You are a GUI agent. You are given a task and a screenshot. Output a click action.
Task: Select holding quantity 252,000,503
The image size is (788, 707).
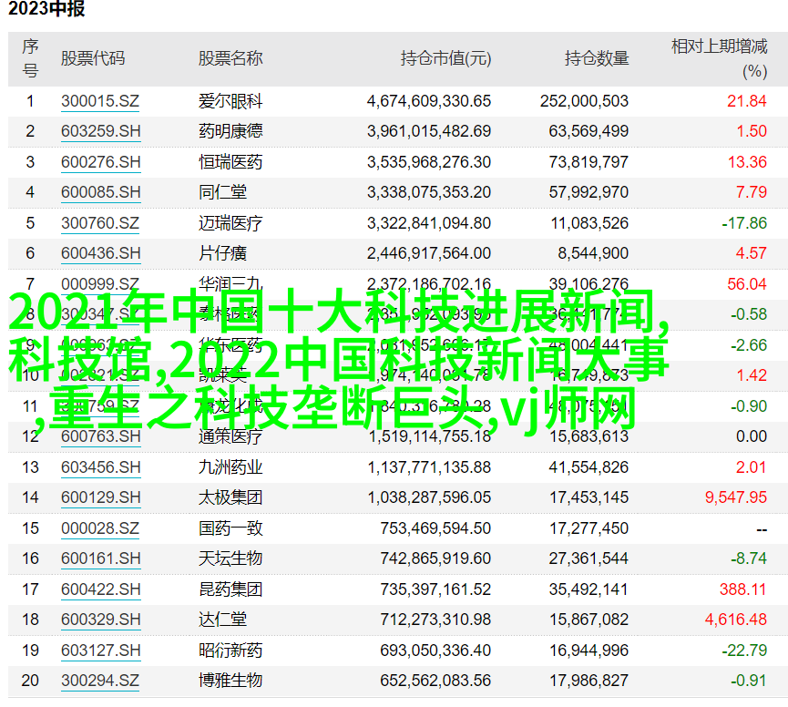click(585, 101)
